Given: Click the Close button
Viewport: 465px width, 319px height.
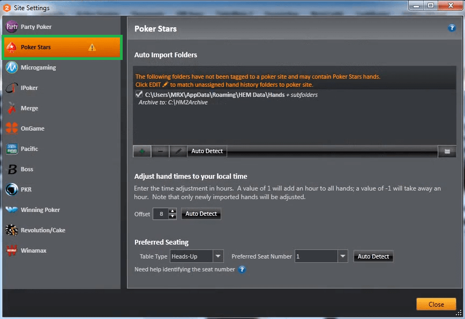Looking at the screenshot, I should [436, 304].
